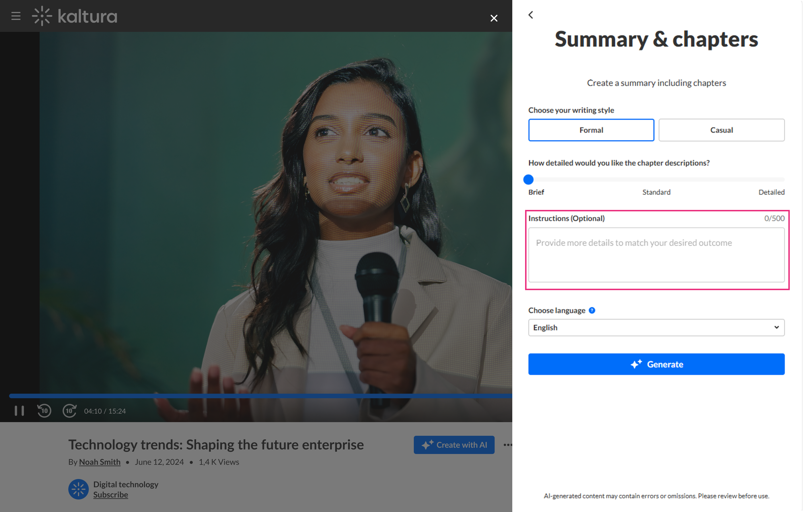Select the Casual writing style
804x512 pixels.
tap(721, 130)
